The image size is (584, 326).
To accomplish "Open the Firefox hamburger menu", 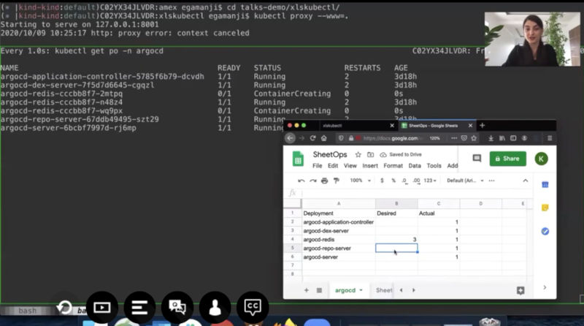I will click(x=550, y=138).
